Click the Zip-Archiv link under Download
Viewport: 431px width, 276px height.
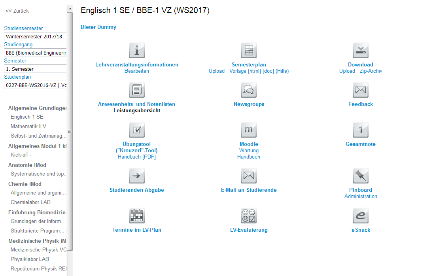coord(371,71)
